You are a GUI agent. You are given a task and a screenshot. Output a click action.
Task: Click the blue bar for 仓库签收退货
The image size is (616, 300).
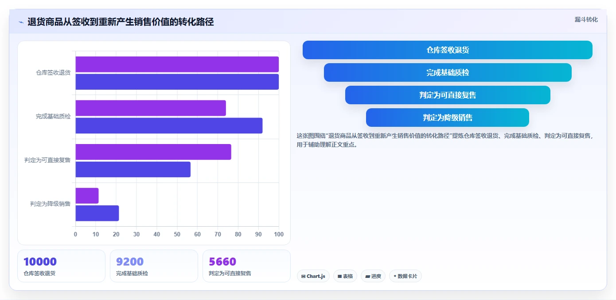(177, 82)
